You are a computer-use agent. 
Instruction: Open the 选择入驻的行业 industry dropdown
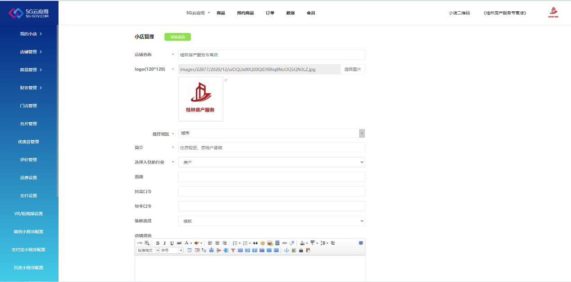click(x=272, y=162)
